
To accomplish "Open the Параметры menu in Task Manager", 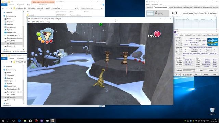I will pyautogui.click(x=154, y=5).
